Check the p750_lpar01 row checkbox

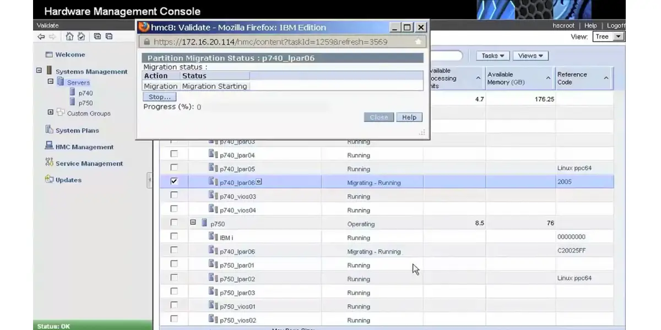(x=174, y=264)
